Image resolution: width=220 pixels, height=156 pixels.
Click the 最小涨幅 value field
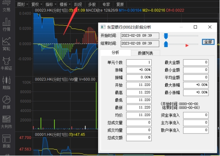coord(196,93)
